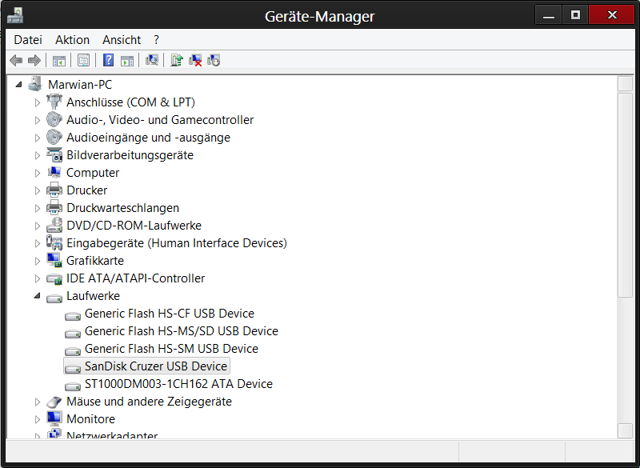Toggle the action pane toolbar icon
The height and width of the screenshot is (468, 640).
pos(127,61)
